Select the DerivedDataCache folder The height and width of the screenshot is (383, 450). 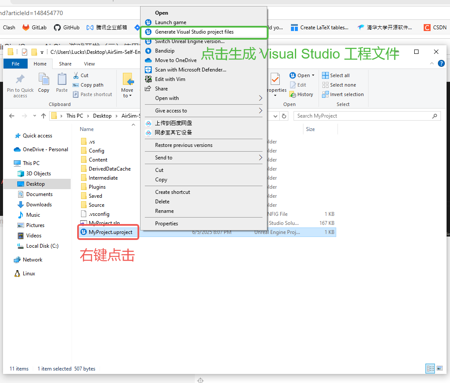109,169
